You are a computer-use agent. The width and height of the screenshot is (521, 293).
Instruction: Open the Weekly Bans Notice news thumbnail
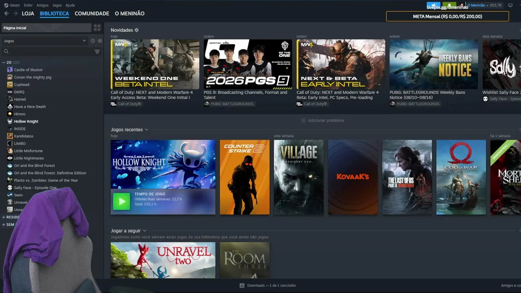click(434, 64)
